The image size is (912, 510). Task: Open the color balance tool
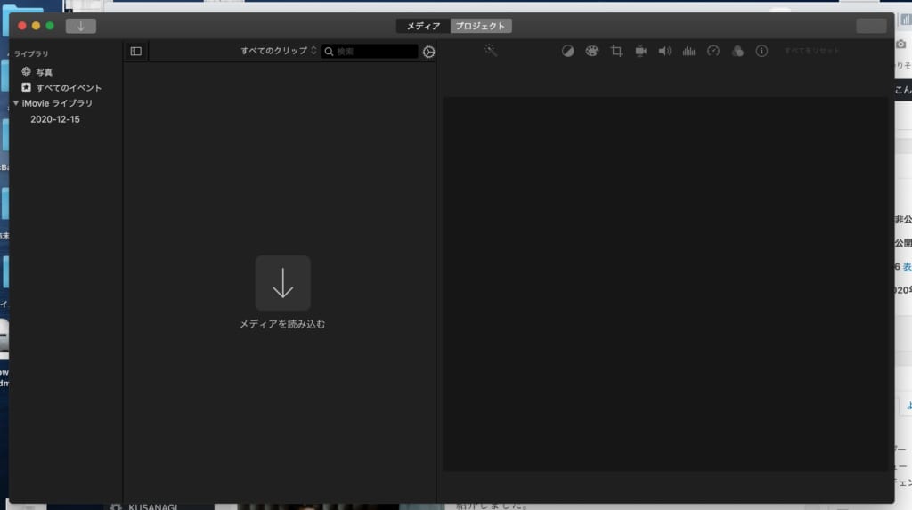pyautogui.click(x=568, y=51)
